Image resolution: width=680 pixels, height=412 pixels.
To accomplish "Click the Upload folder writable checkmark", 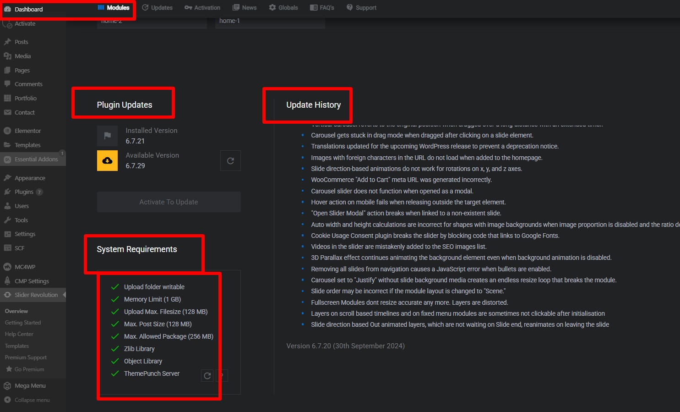I will pyautogui.click(x=115, y=287).
